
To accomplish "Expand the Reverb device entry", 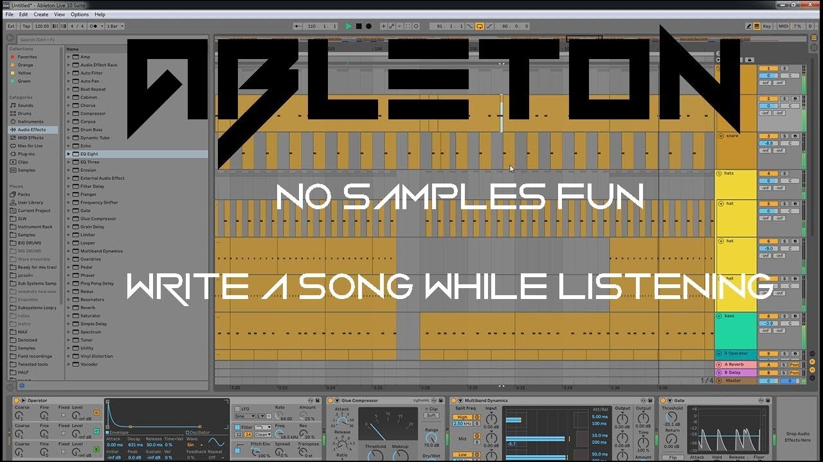I will (69, 307).
